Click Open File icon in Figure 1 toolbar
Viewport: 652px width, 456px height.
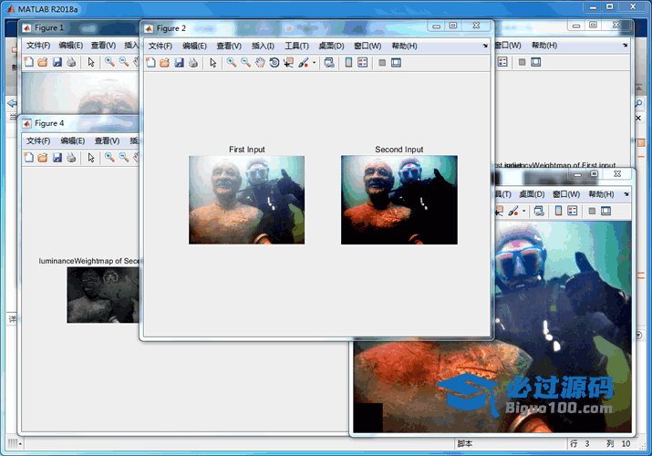(x=42, y=62)
